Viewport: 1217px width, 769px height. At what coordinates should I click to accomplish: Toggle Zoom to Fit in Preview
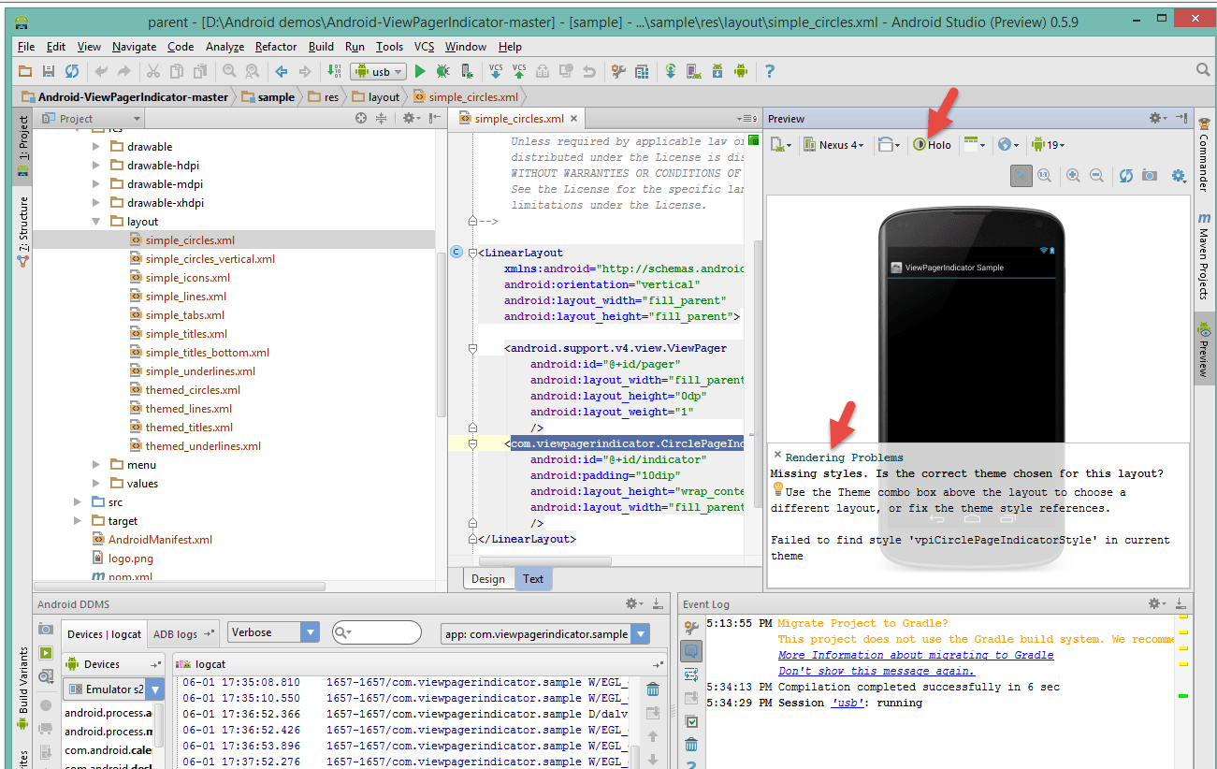(x=1021, y=176)
